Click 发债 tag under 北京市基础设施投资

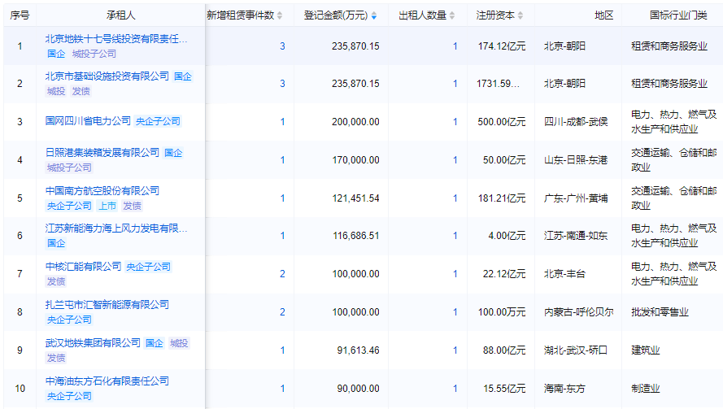81,91
